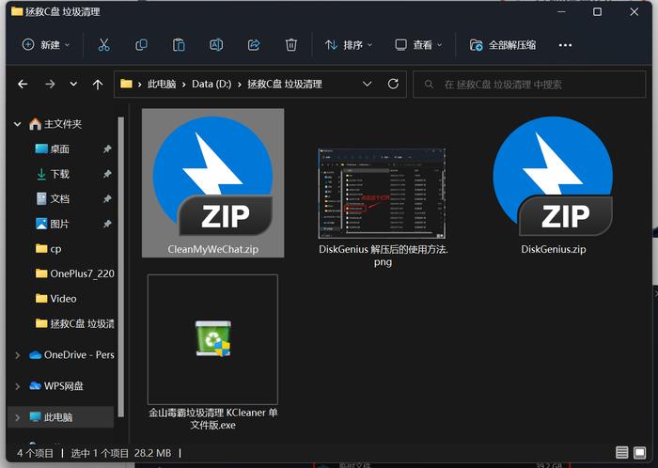Open the more options ellipsis menu

[x=565, y=45]
